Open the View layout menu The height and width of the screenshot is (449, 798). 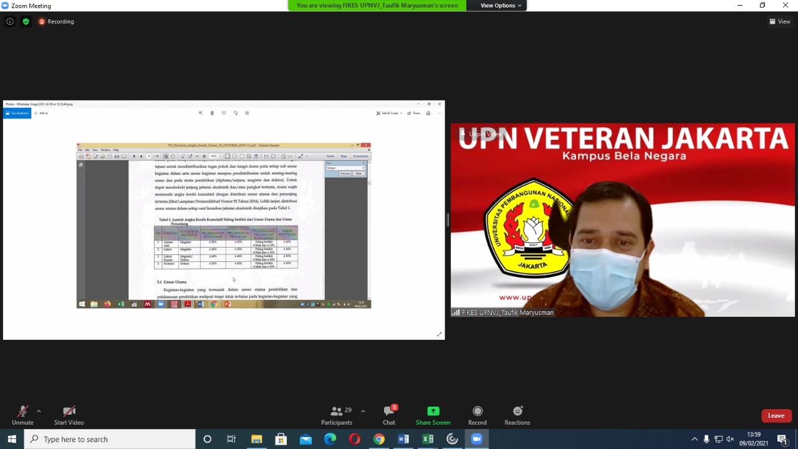point(780,21)
